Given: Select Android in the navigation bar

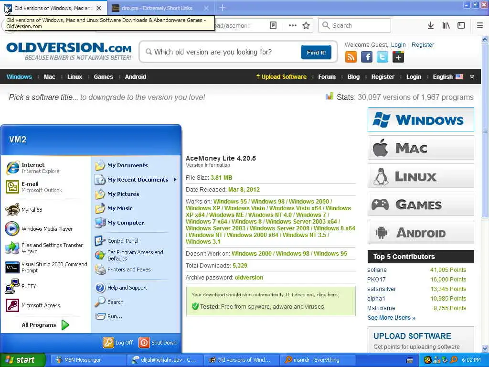Looking at the screenshot, I should [136, 77].
